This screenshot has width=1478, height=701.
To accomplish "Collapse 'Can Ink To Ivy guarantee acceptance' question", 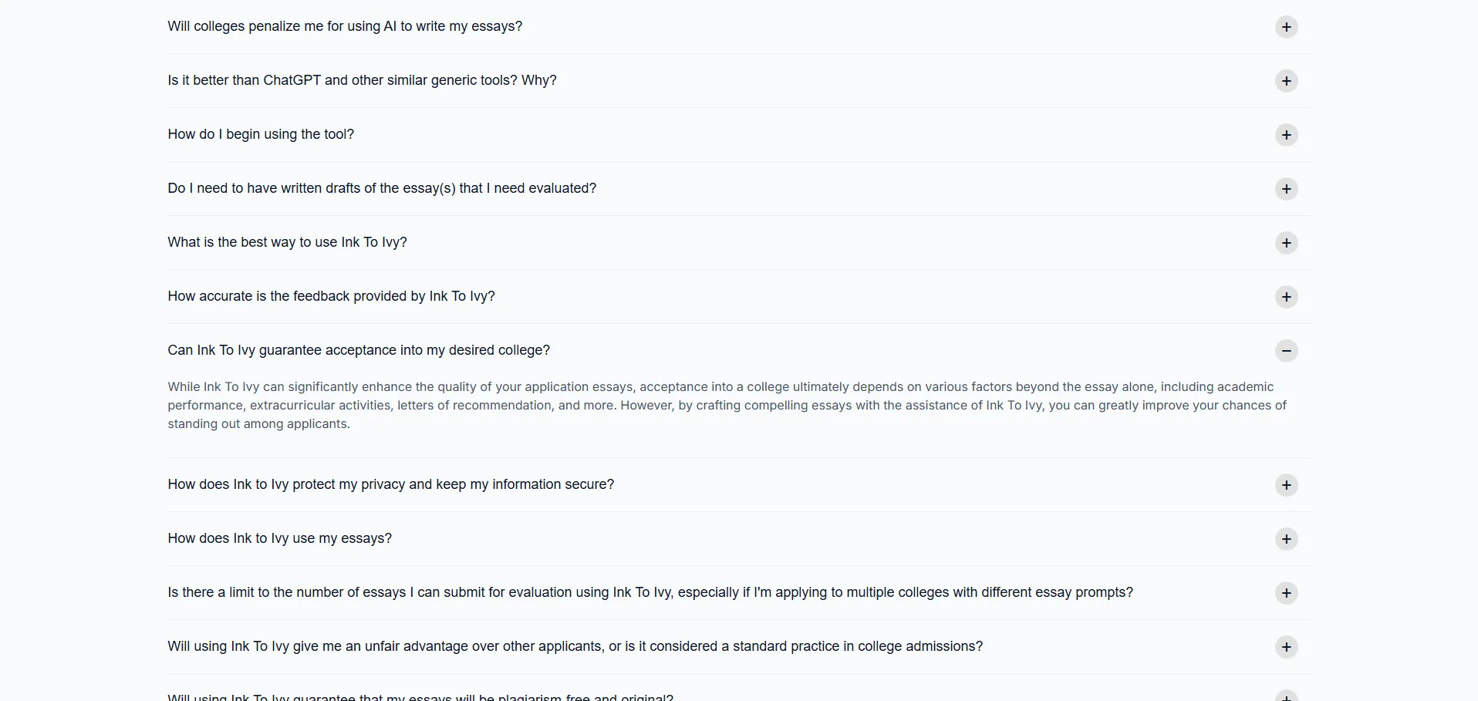I will 359,350.
